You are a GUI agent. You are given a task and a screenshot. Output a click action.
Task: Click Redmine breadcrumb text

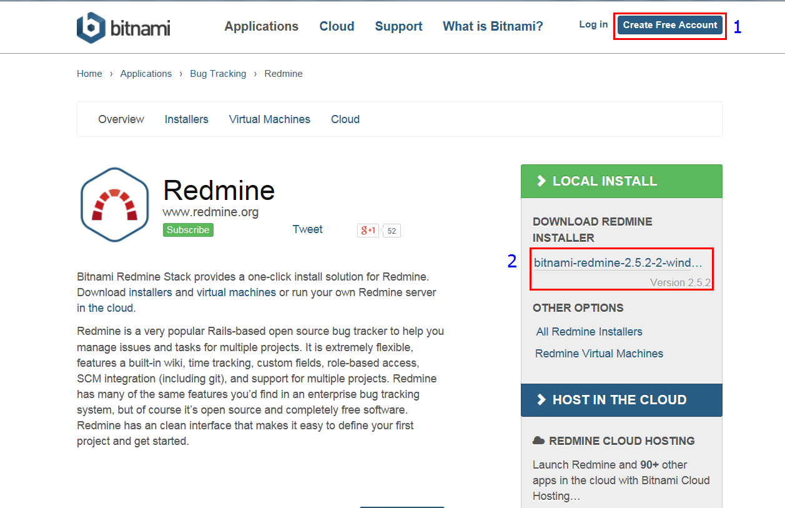pos(284,74)
